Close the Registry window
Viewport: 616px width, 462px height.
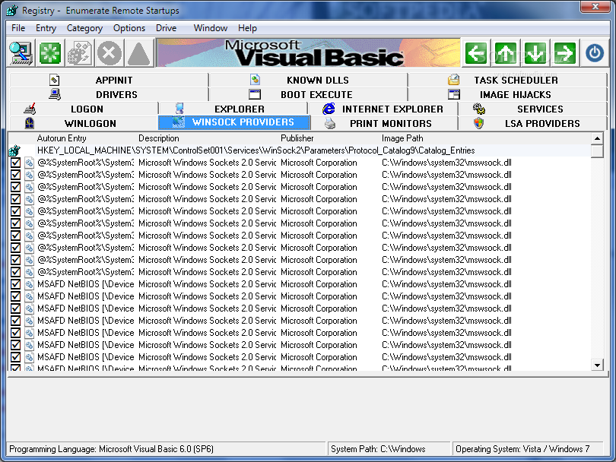(595, 6)
